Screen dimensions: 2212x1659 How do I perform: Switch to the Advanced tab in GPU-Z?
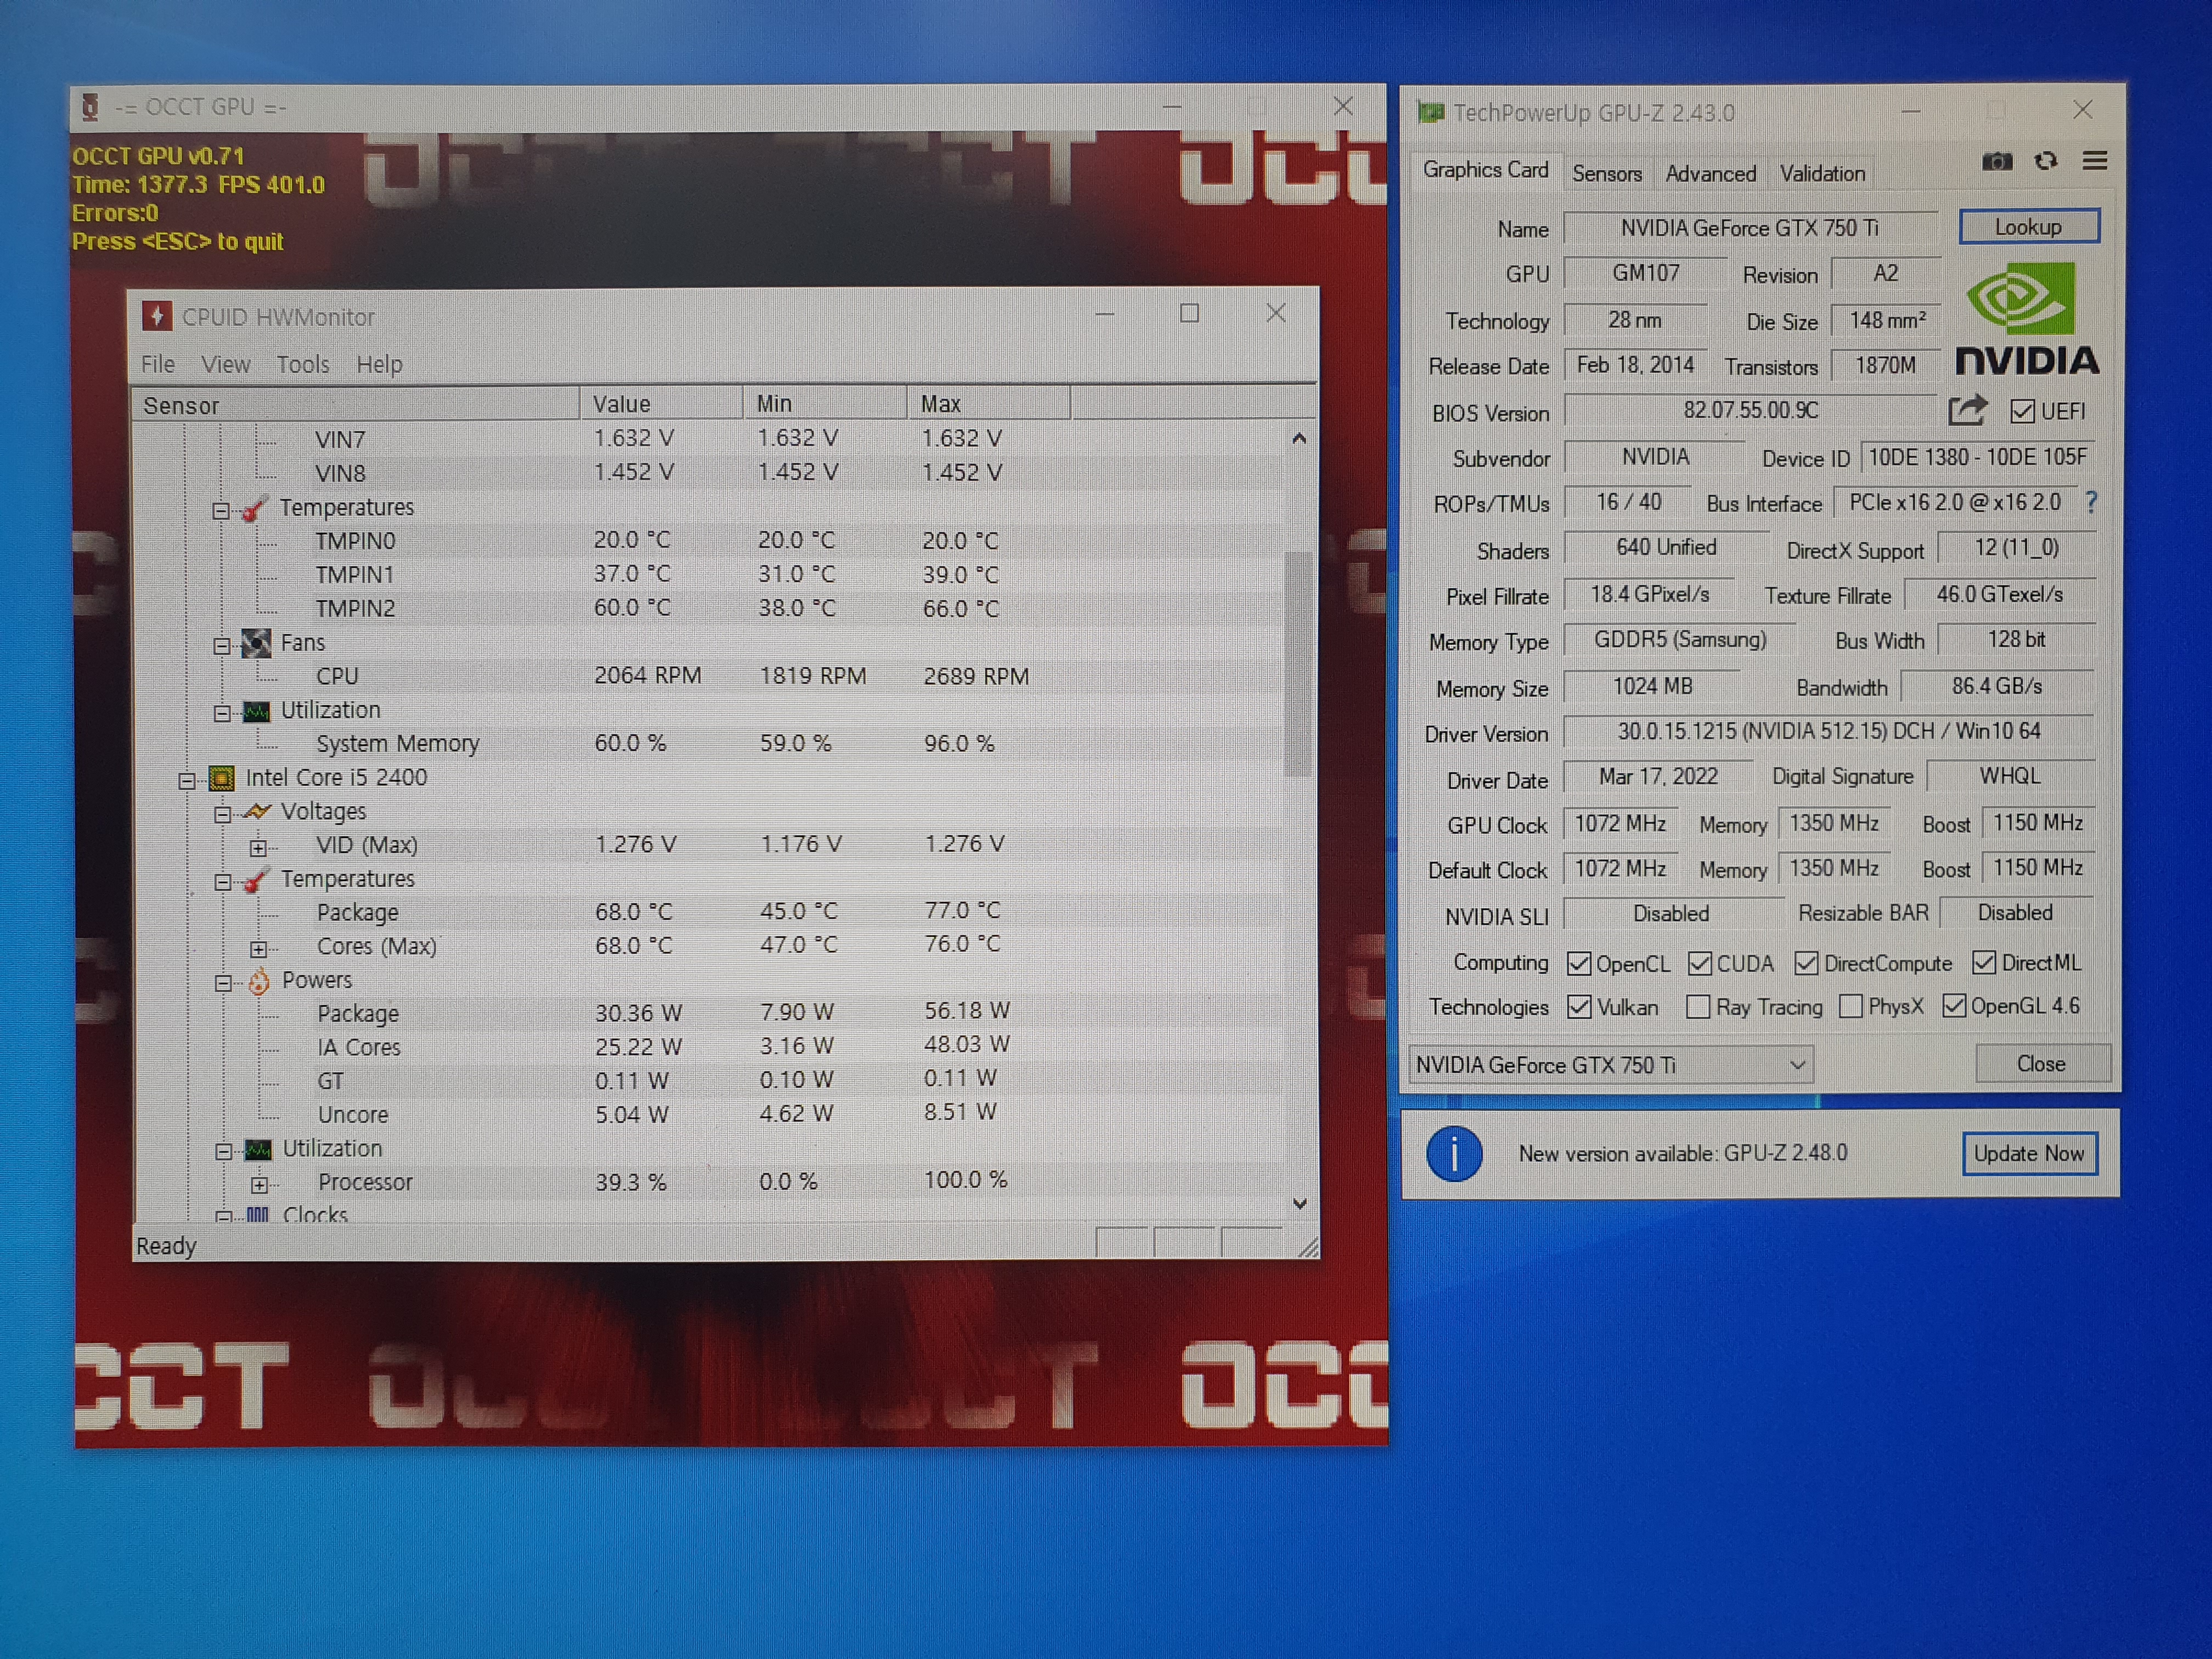1710,173
